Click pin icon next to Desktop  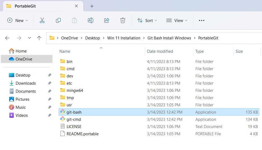click(49, 75)
